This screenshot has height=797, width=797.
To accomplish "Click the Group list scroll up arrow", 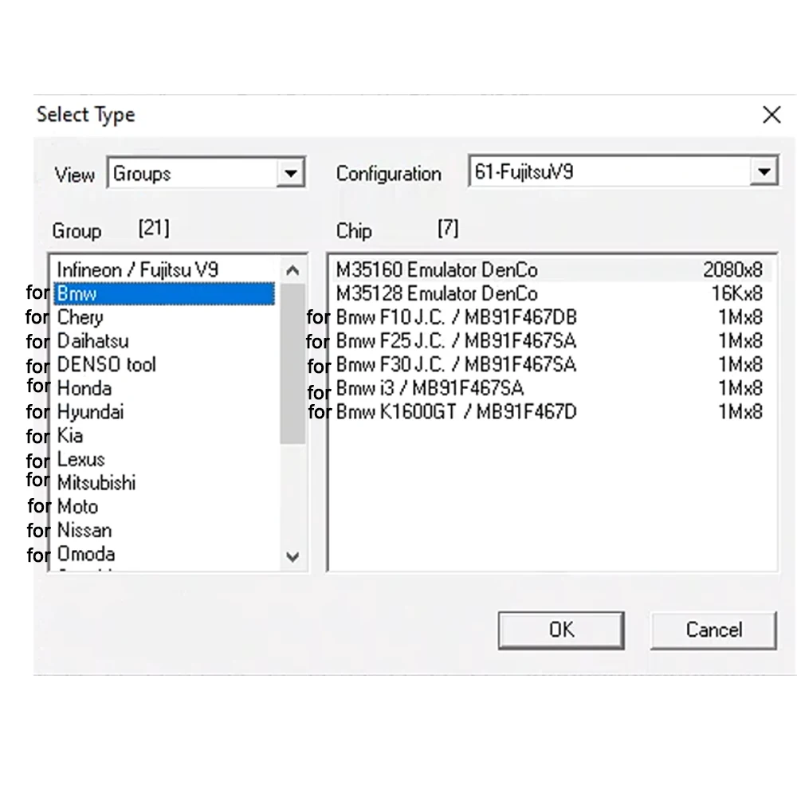I will pos(292,270).
